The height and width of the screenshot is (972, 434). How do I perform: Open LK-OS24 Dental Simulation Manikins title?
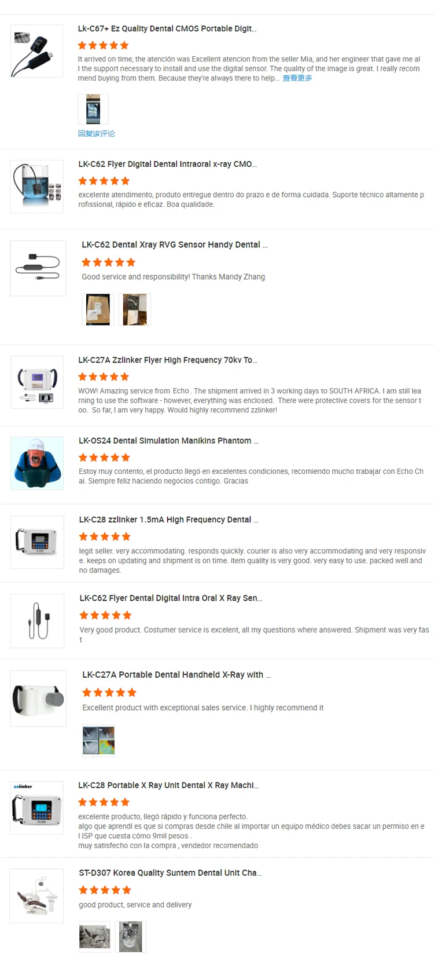tap(168, 441)
